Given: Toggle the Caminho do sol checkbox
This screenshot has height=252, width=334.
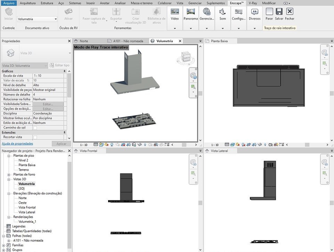Looking at the screenshot, I should [x=35, y=128].
